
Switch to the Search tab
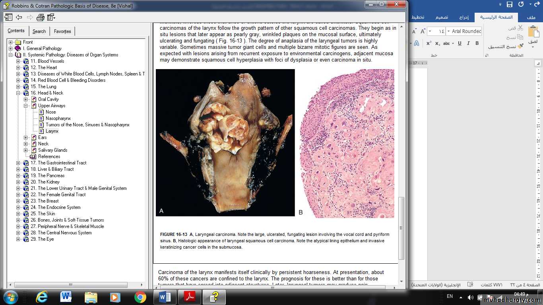pos(39,31)
